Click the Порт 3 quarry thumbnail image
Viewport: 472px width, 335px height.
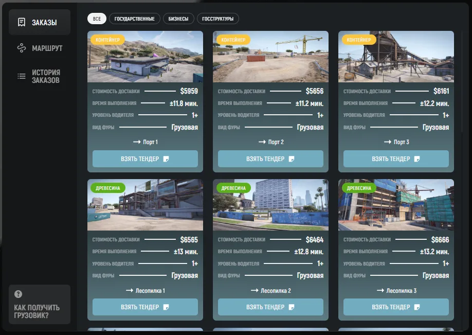(396, 57)
